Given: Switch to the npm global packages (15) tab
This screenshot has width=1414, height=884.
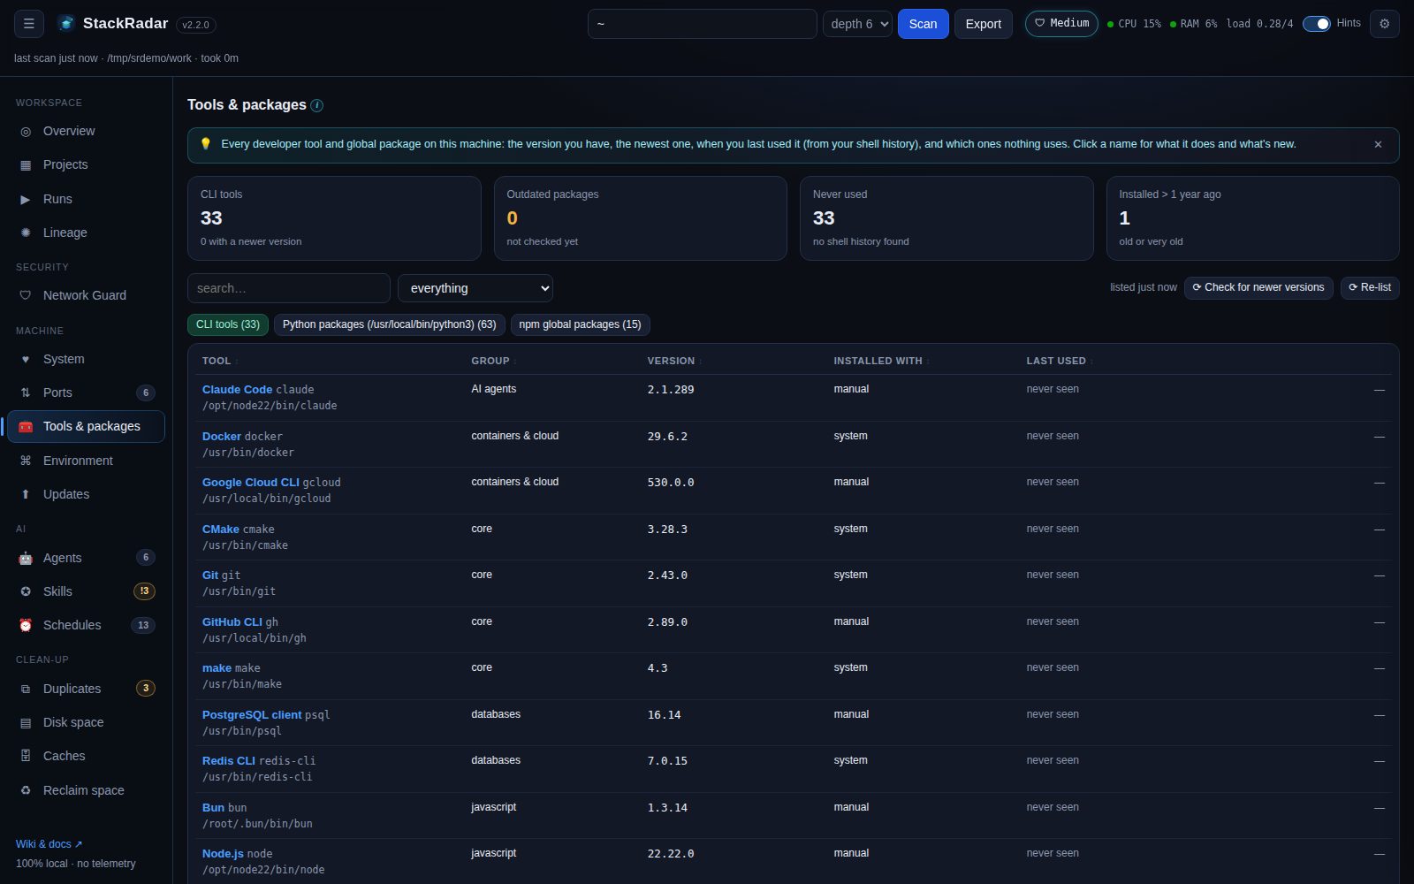Looking at the screenshot, I should pos(580,324).
